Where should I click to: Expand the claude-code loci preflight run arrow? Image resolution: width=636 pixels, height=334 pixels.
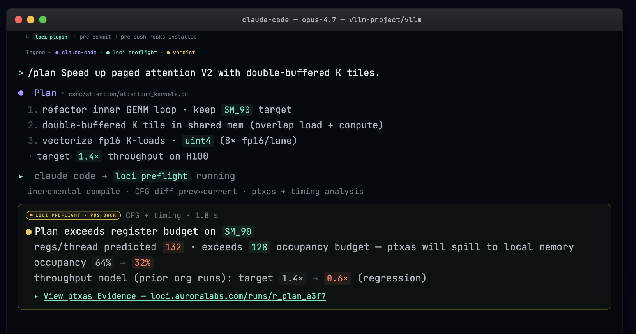(x=21, y=176)
